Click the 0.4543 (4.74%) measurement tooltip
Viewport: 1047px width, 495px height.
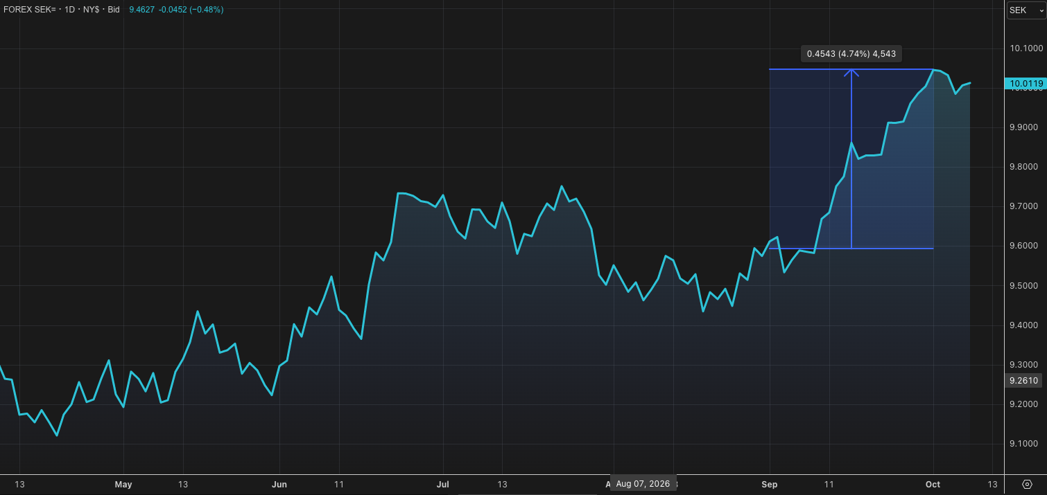click(x=852, y=53)
